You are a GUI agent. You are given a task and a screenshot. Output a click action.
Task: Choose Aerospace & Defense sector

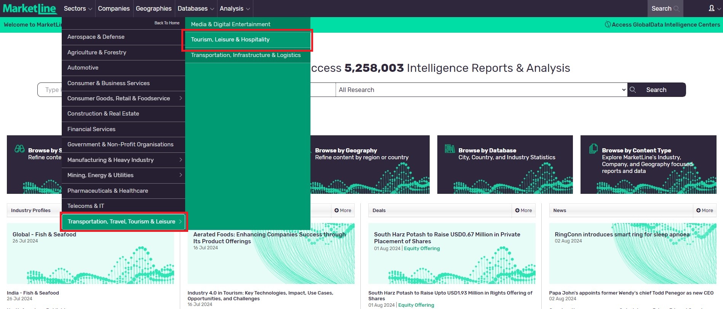coord(96,37)
